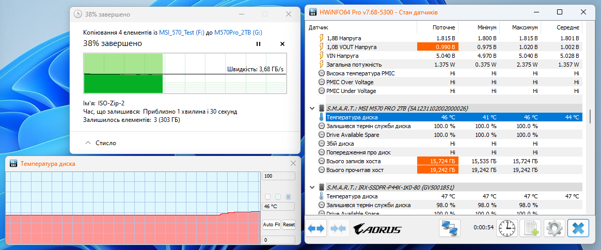Click the status icon for MSI Drive Available Spare
601x250 pixels.
pyautogui.click(x=322, y=135)
